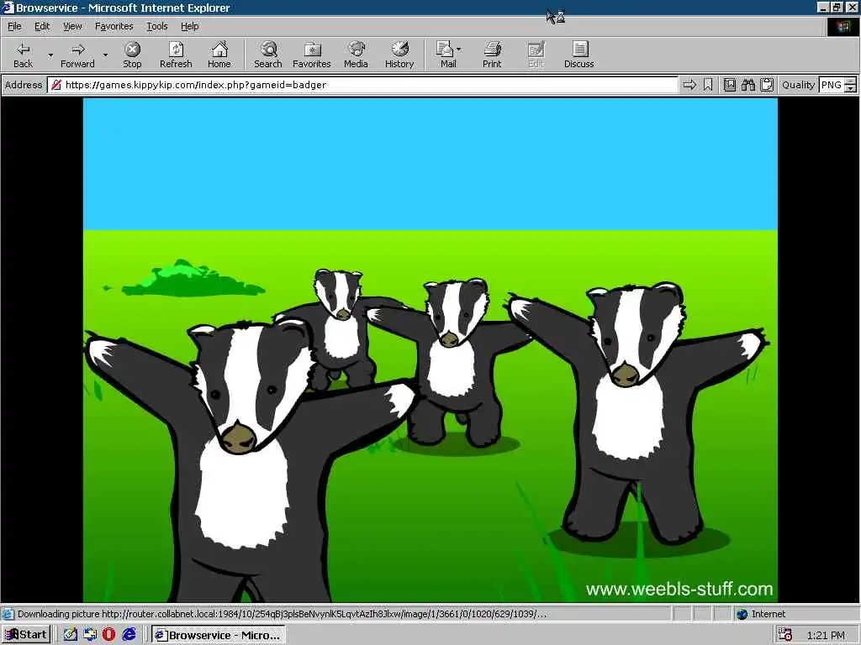Click the Windows logo throbber in the corner
The width and height of the screenshot is (861, 645).
[x=843, y=27]
